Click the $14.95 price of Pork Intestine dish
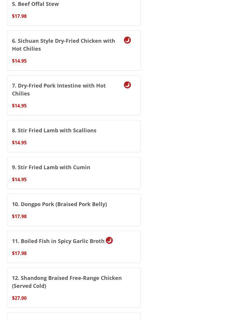The height and width of the screenshot is (320, 225). point(19,106)
